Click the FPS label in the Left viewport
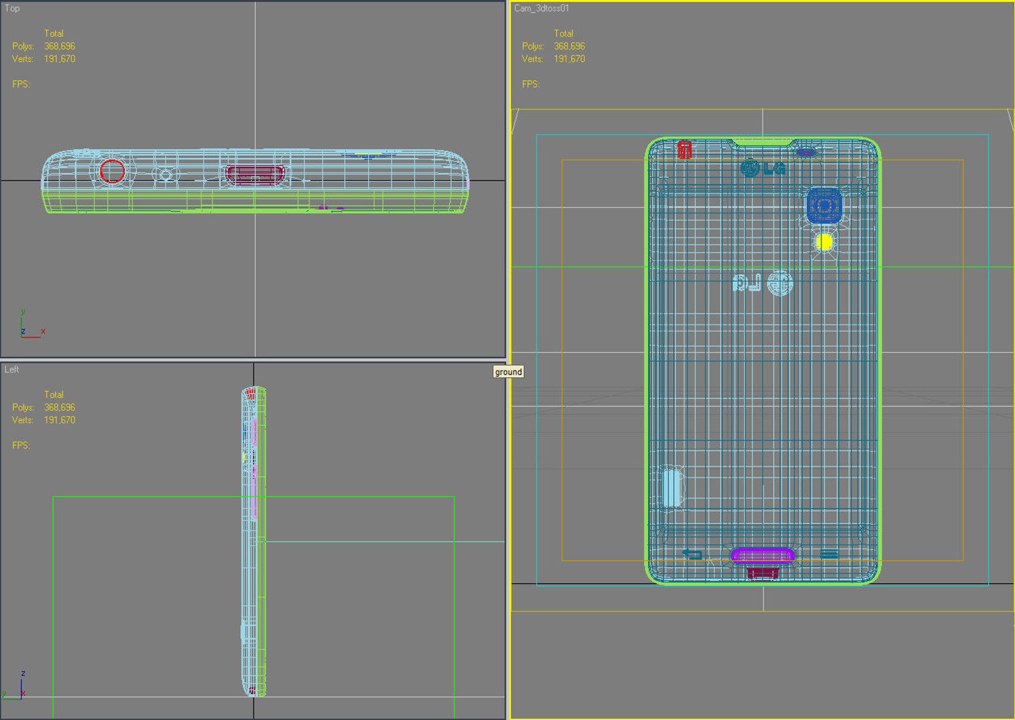The height and width of the screenshot is (720, 1015). pyautogui.click(x=21, y=445)
